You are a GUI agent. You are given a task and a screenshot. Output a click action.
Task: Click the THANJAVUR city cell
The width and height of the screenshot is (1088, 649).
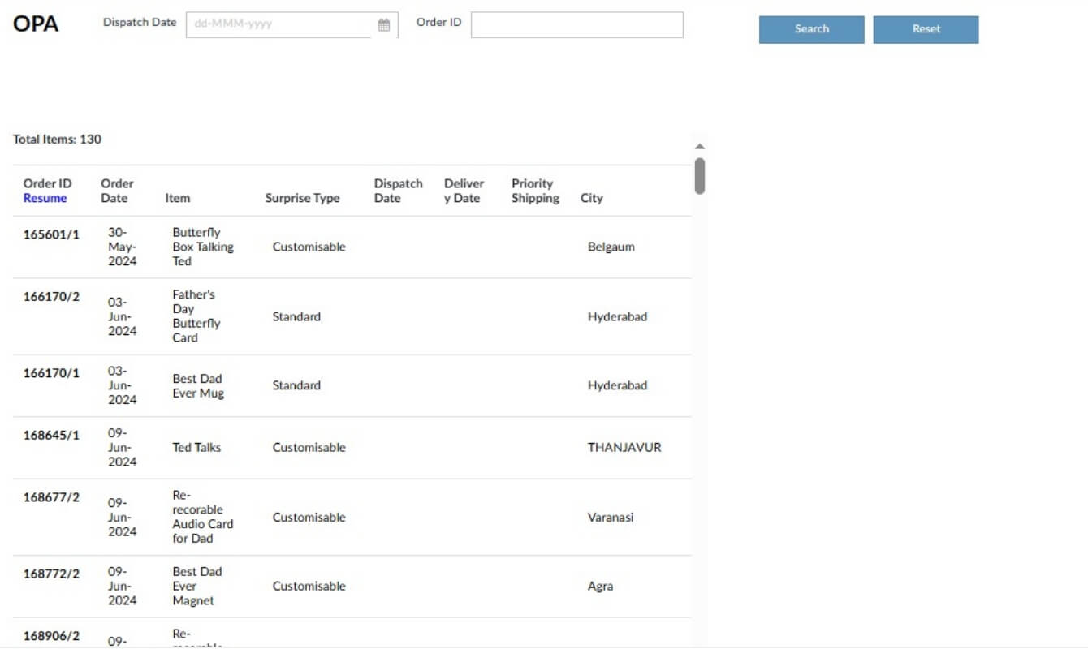click(624, 447)
